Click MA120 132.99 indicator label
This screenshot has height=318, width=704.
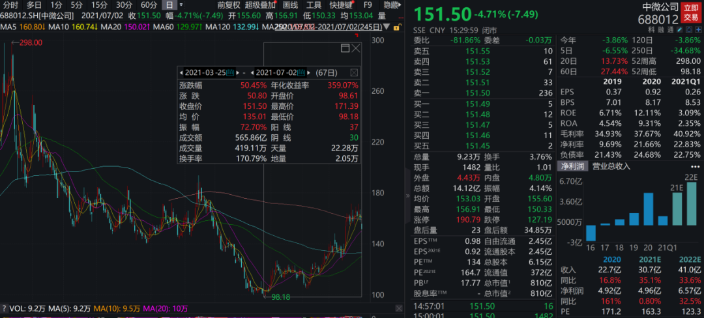[x=232, y=27]
